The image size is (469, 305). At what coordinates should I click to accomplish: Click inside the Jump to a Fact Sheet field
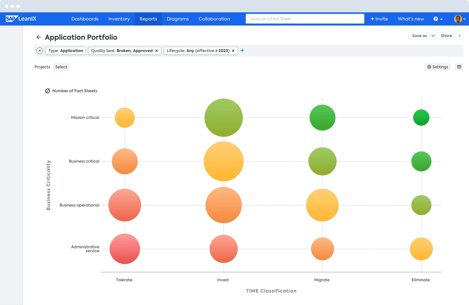click(x=305, y=19)
